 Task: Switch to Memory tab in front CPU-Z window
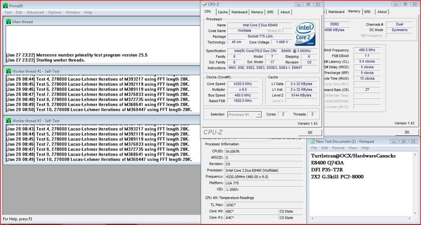point(257,12)
